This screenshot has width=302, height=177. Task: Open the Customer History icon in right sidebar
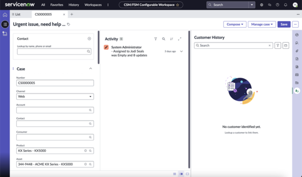(297, 91)
